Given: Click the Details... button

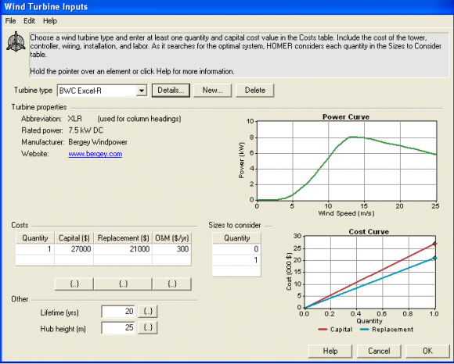Looking at the screenshot, I should pos(171,91).
